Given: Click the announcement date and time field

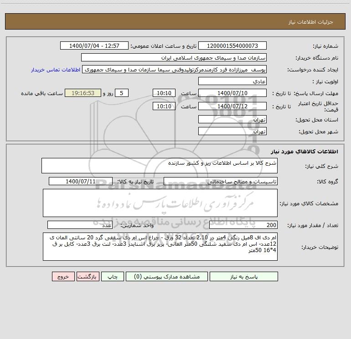Looking at the screenshot, I should (x=94, y=46).
